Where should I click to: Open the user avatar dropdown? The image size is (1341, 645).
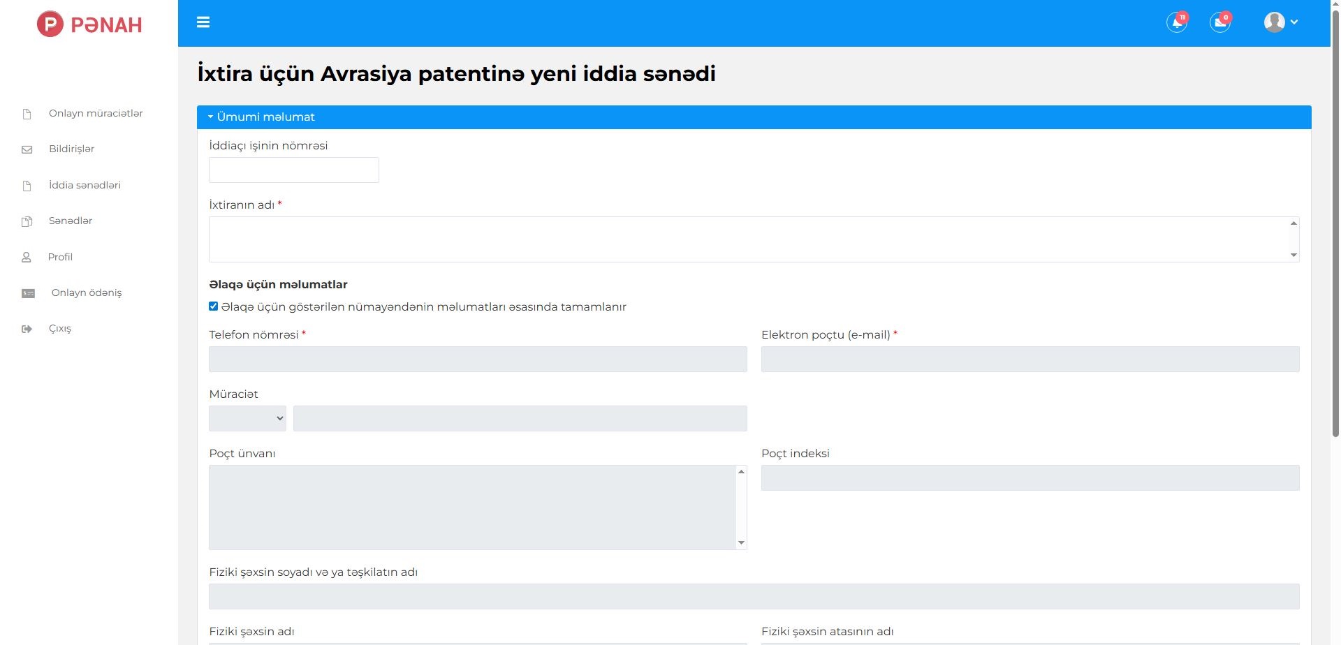[1280, 22]
